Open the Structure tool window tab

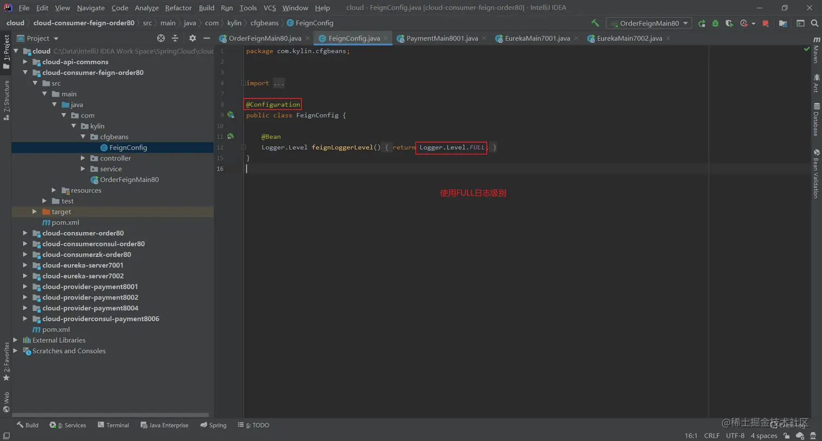(x=6, y=100)
